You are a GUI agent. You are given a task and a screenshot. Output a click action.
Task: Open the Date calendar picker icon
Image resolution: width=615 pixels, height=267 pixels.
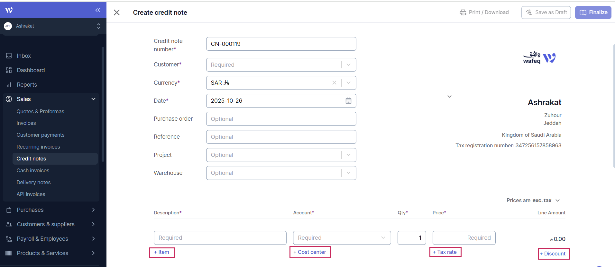(348, 101)
